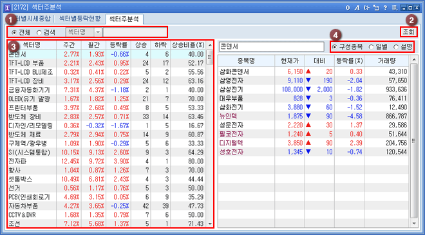Click the 종목명 column header
The width and height of the screenshot is (425, 235).
tap(246, 61)
